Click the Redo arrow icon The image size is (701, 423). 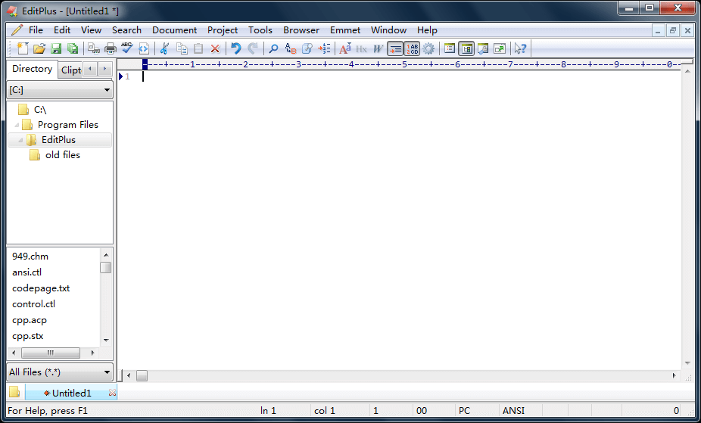(x=253, y=48)
